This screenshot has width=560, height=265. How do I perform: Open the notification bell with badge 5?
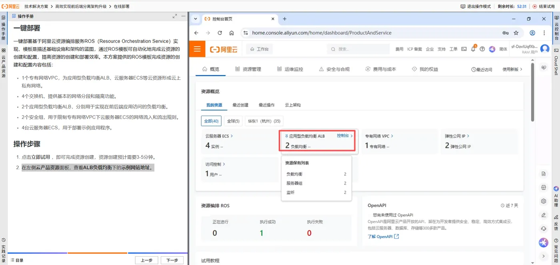(x=473, y=49)
